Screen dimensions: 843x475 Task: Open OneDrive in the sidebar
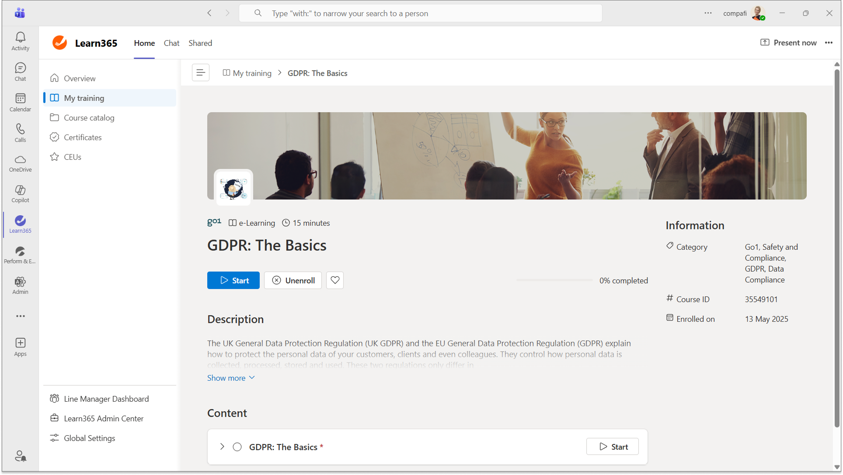[x=20, y=163]
